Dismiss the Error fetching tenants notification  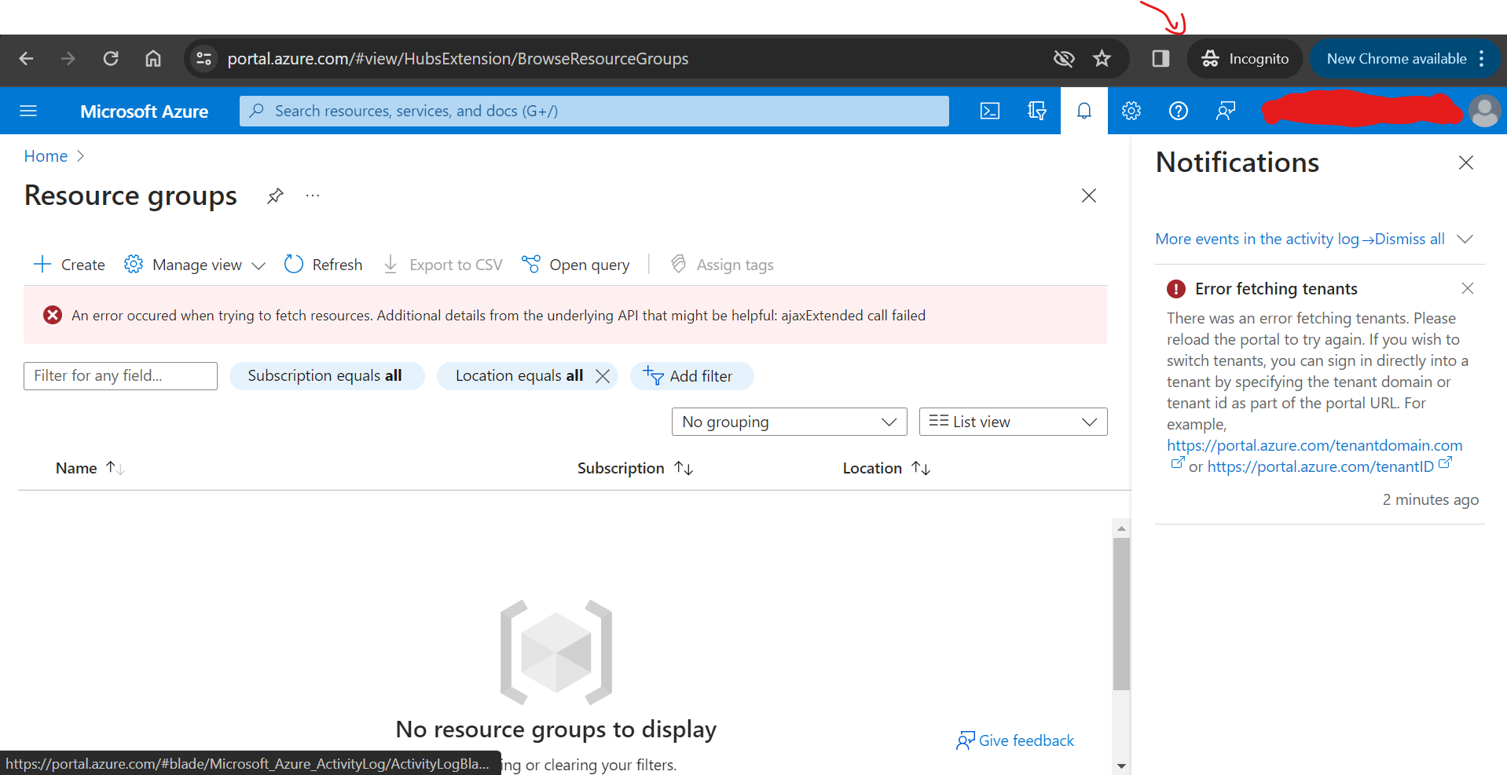tap(1468, 288)
